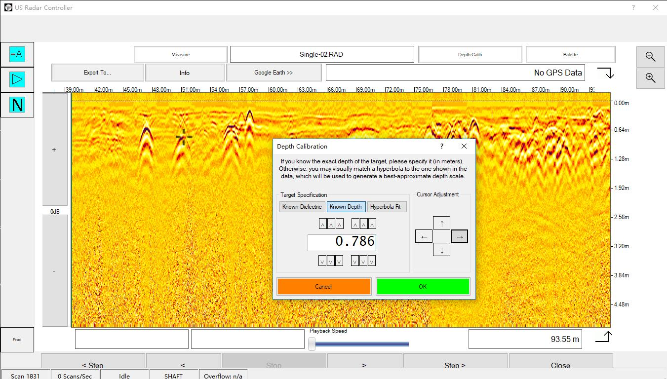This screenshot has width=667, height=379.
Task: Click the Playback Speed slider handle
Action: pyautogui.click(x=312, y=344)
